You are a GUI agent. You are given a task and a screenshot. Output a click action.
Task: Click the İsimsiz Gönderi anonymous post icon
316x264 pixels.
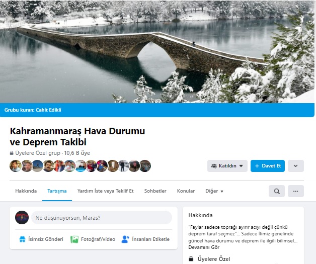(x=22, y=239)
